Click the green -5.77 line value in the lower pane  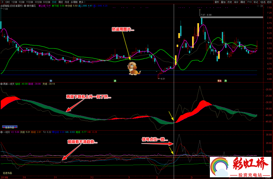point(81,132)
